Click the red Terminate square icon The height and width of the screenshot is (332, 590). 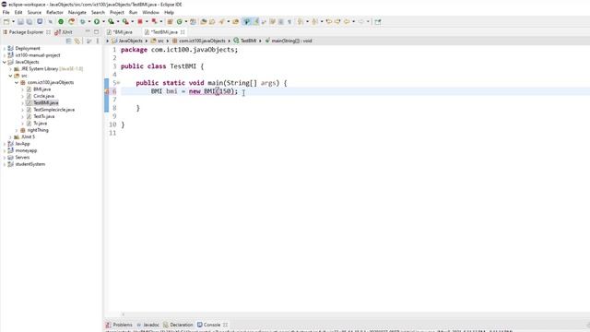pyautogui.click(x=140, y=22)
